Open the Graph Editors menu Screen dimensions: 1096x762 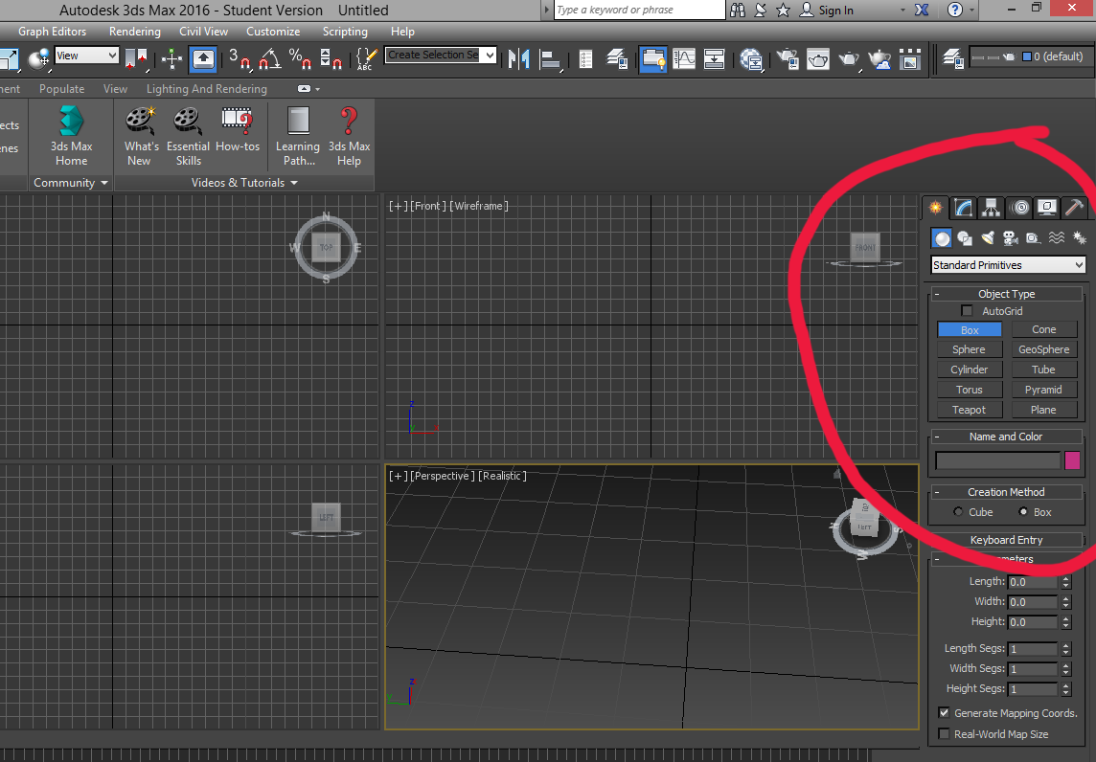(x=53, y=32)
